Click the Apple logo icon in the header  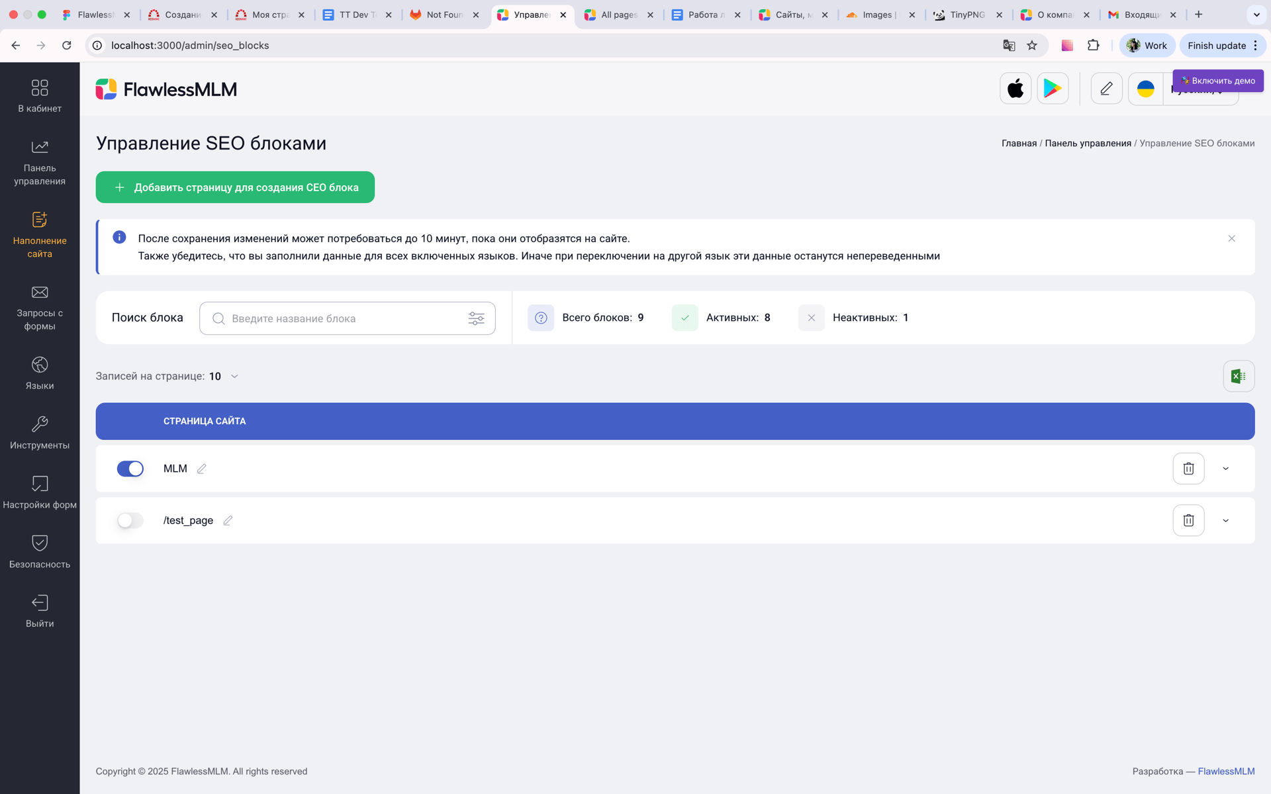pyautogui.click(x=1015, y=88)
